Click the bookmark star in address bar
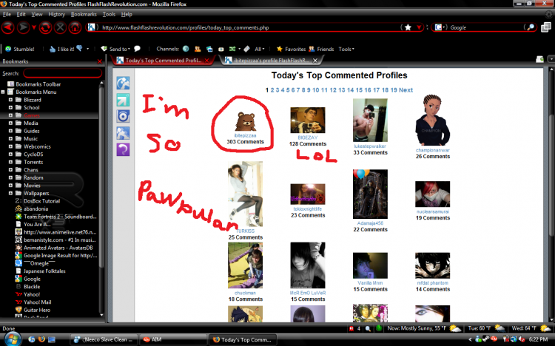 point(408,27)
